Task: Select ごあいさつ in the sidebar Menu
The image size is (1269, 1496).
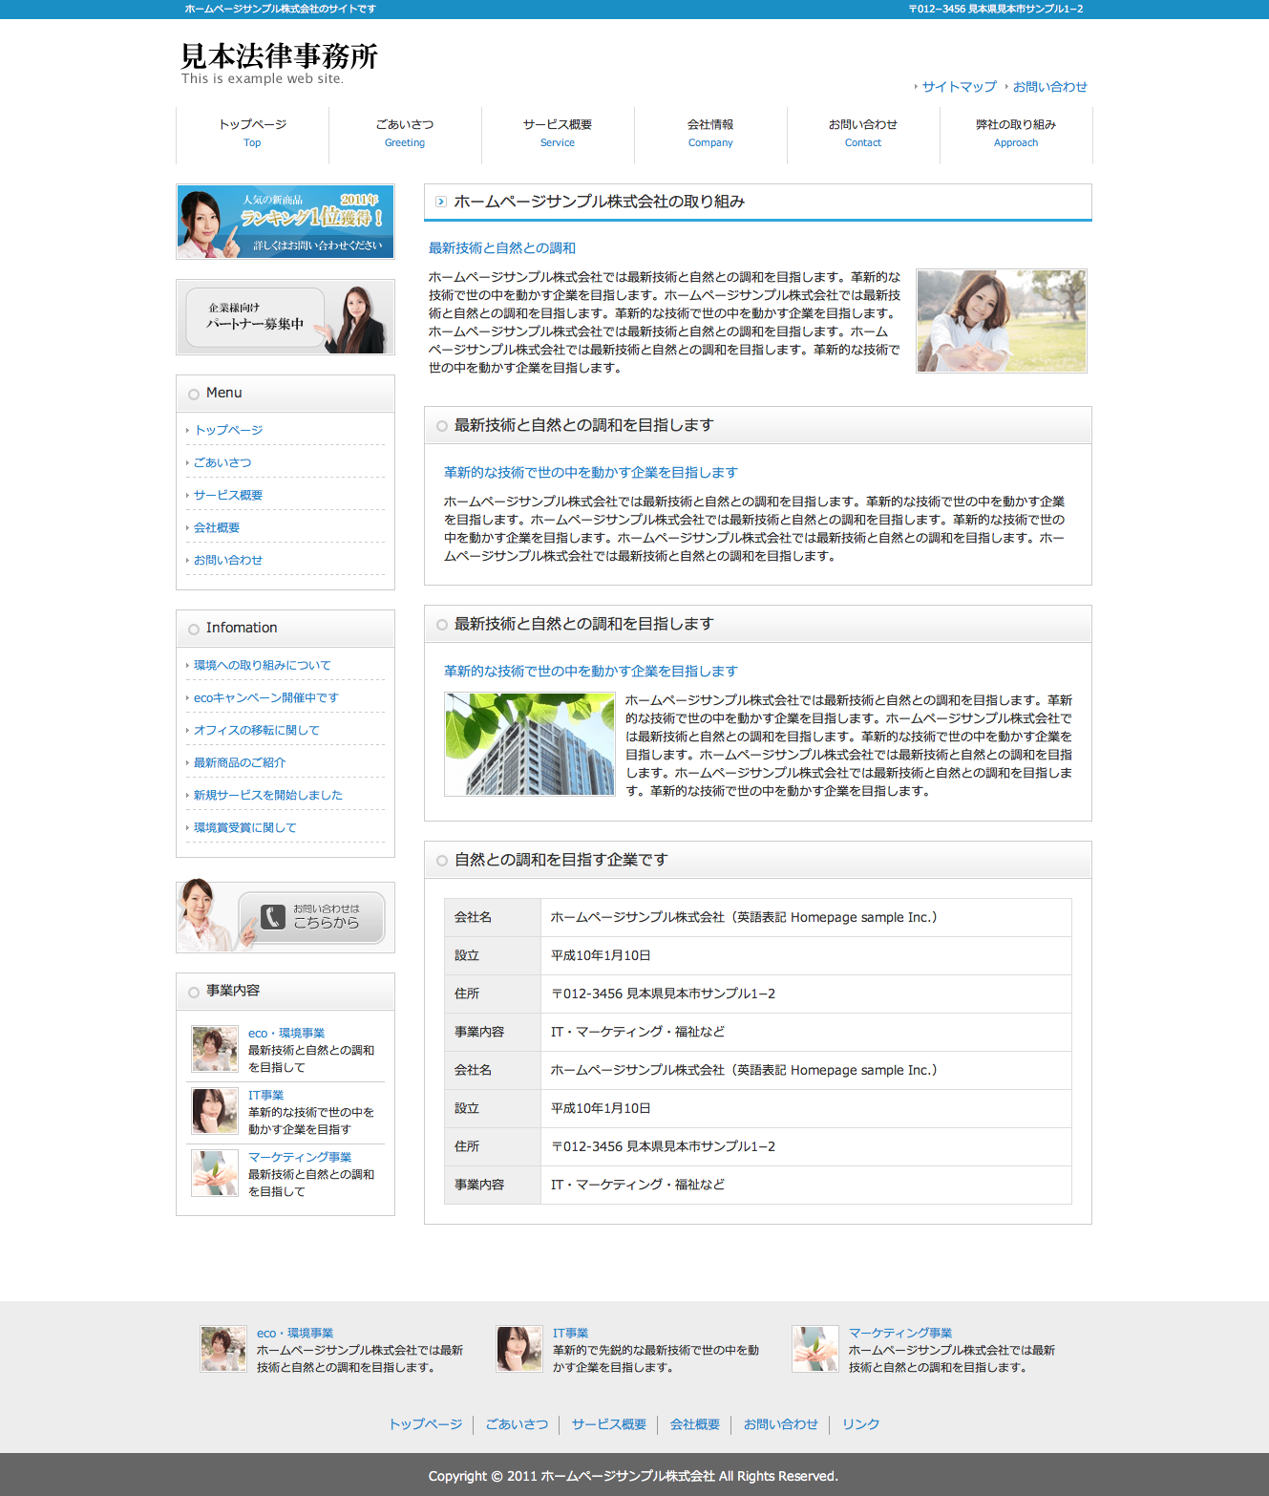Action: coord(222,462)
